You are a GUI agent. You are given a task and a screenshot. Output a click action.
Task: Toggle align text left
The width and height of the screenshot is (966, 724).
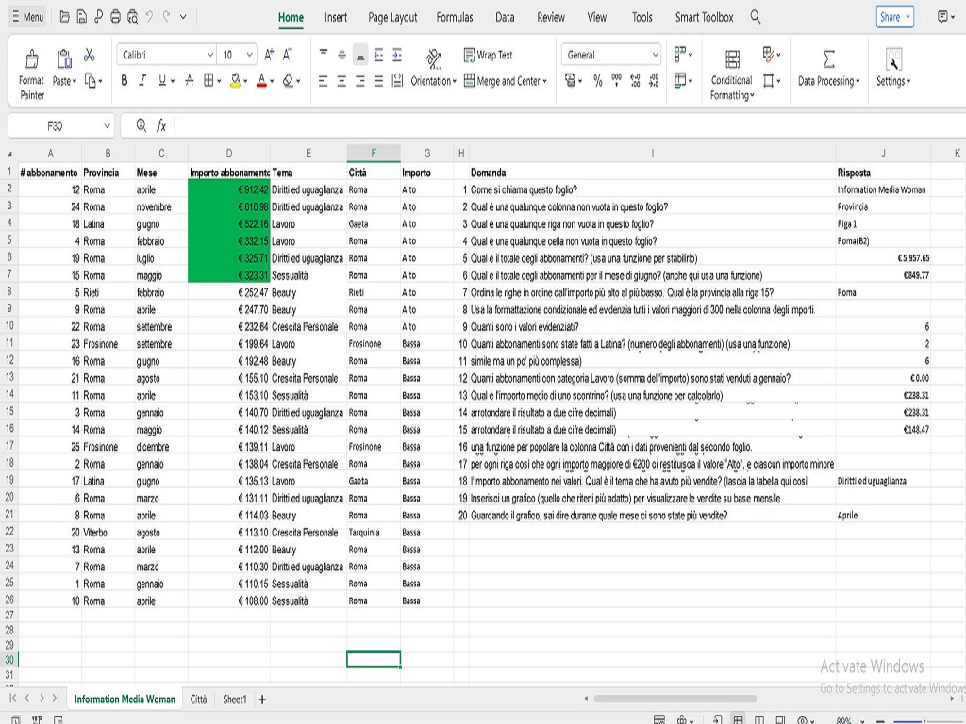point(324,81)
